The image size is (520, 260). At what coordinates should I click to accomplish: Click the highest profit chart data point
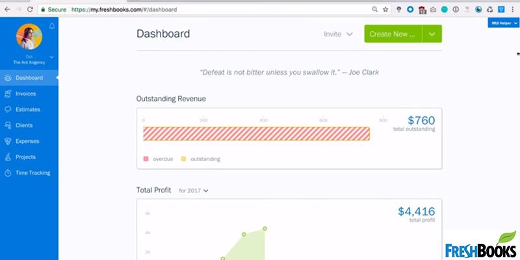coord(265,229)
